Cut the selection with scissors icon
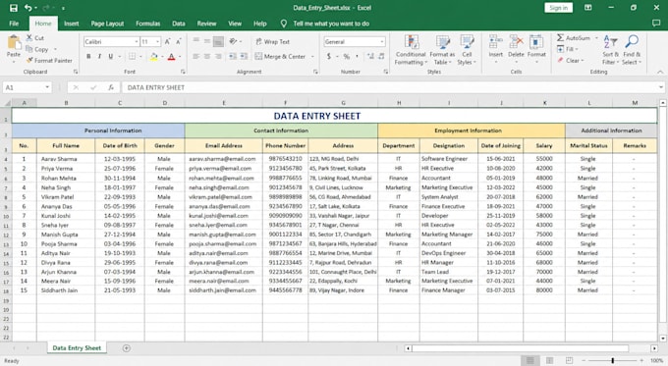Image resolution: width=668 pixels, height=366 pixels. [x=29, y=38]
